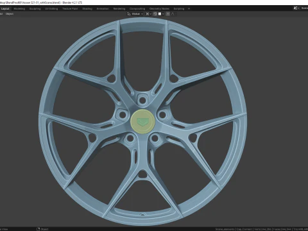
Task: Switch to the Rendering workspace
Action: point(119,9)
